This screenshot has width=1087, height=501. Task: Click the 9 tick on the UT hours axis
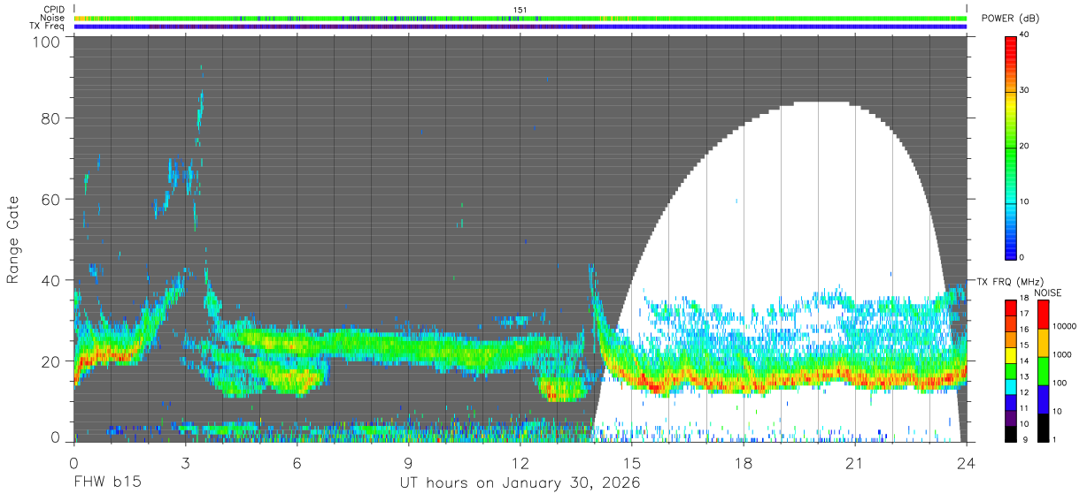409,463
